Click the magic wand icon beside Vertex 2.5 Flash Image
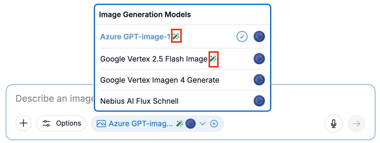 [x=213, y=59]
